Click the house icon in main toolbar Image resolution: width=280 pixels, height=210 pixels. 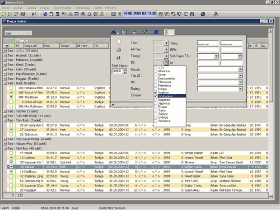click(x=203, y=14)
